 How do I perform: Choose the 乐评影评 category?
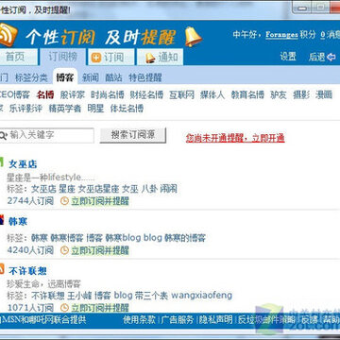[25, 109]
